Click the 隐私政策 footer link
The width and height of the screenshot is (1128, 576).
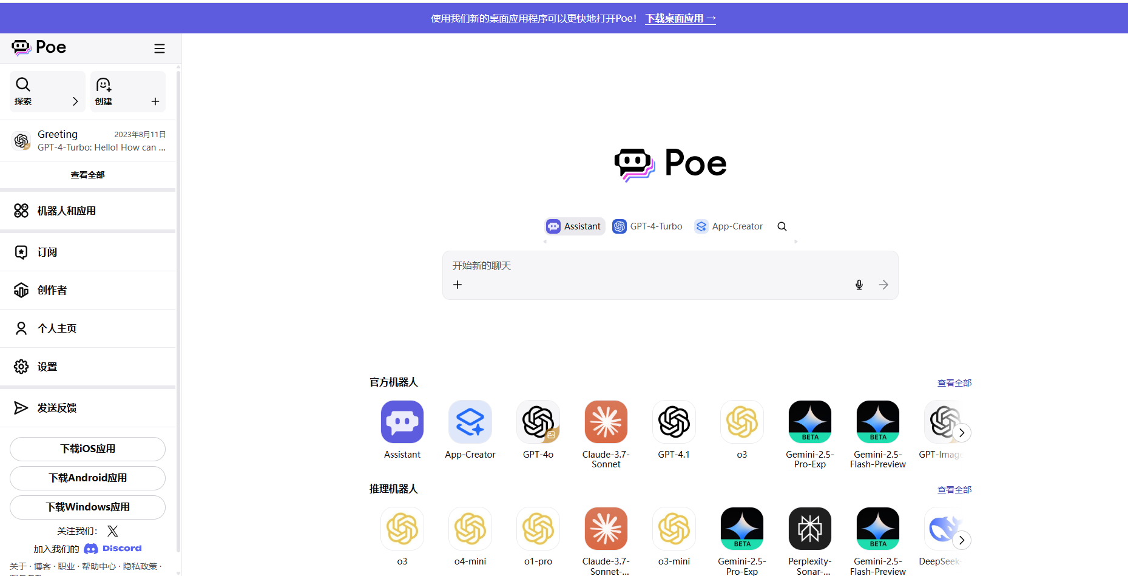(140, 566)
